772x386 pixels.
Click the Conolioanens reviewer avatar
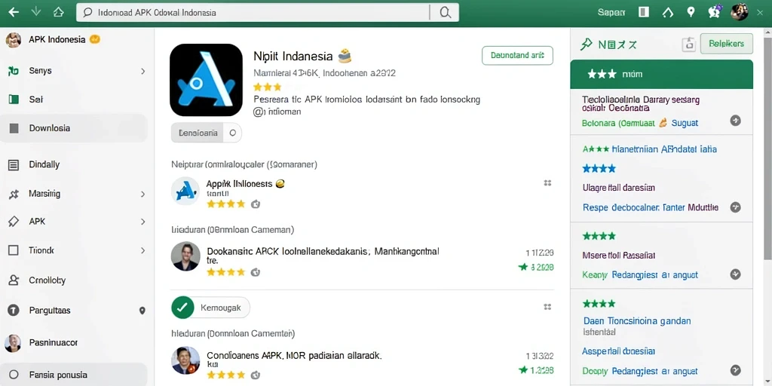pyautogui.click(x=185, y=360)
